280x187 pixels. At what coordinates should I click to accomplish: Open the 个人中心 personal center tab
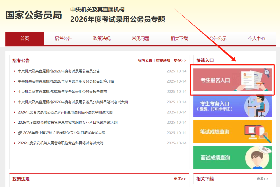[256, 38]
